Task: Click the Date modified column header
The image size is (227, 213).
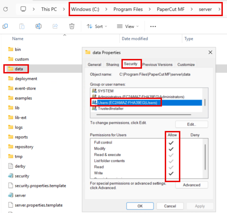Action: coord(135,39)
